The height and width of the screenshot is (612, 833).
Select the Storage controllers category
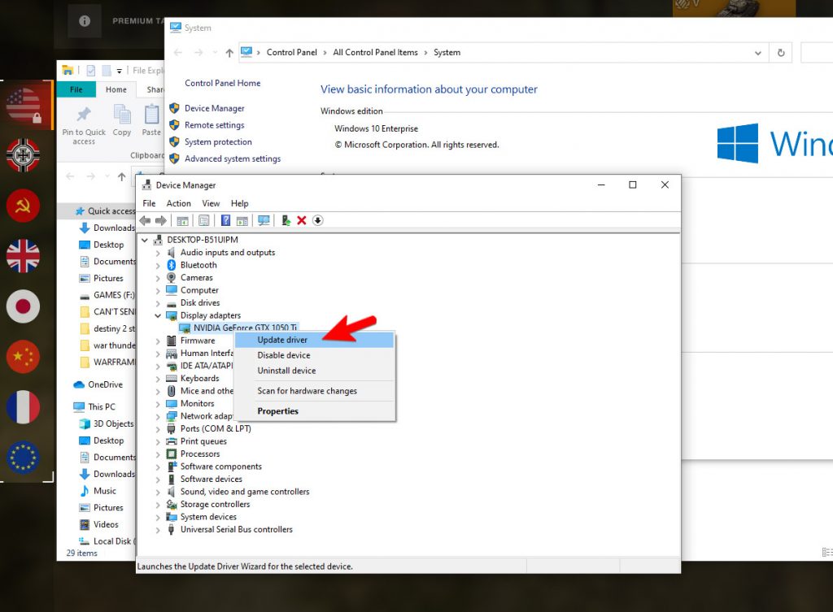point(215,505)
